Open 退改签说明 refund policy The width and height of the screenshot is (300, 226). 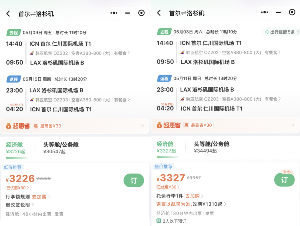pyautogui.click(x=20, y=205)
